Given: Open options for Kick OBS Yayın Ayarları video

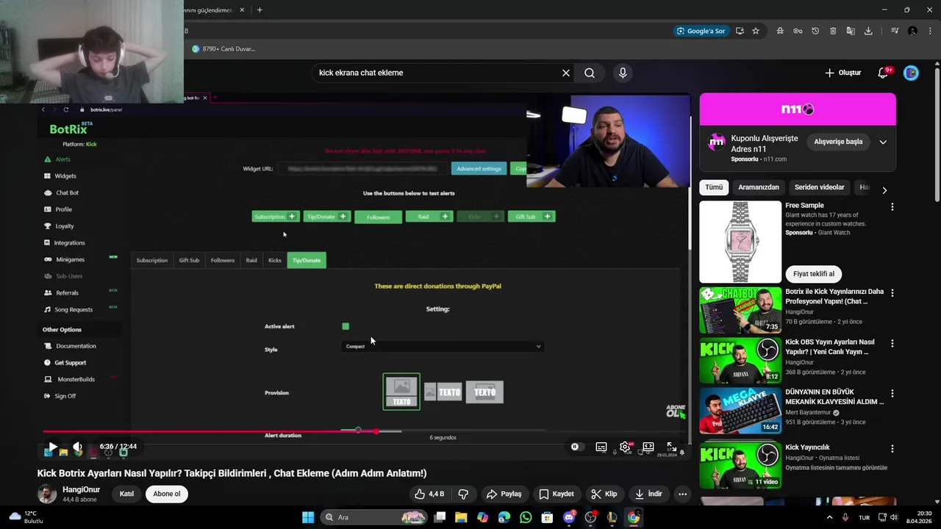Looking at the screenshot, I should (892, 343).
